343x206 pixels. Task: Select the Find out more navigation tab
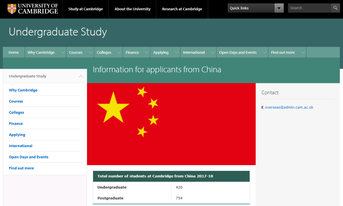[x=283, y=52]
